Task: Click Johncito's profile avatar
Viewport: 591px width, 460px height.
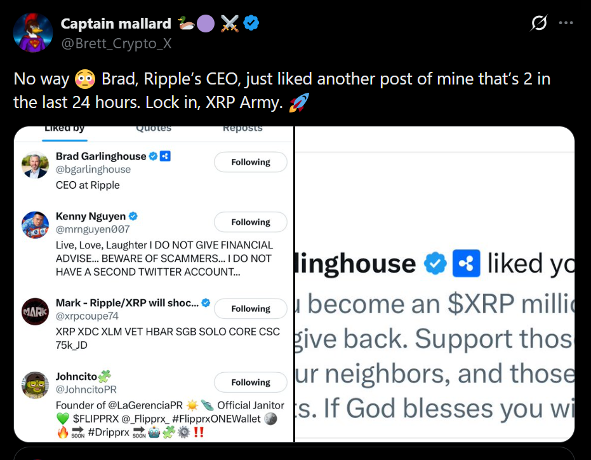Action: tap(35, 385)
